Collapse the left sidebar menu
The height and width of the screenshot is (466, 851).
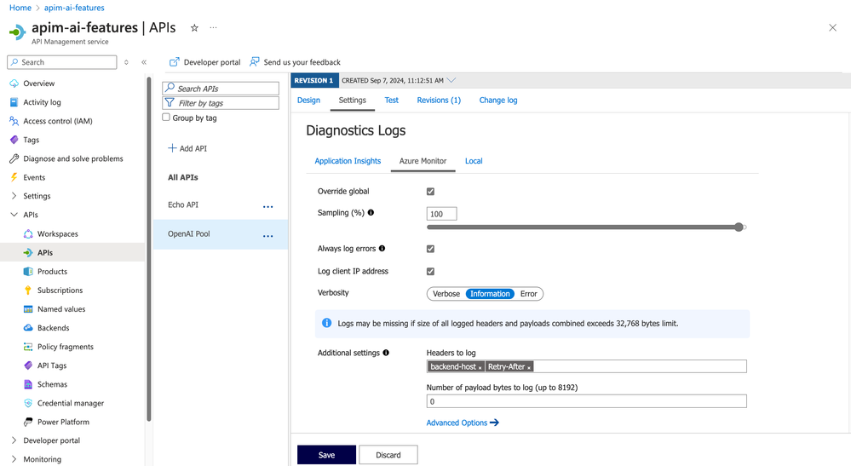144,62
